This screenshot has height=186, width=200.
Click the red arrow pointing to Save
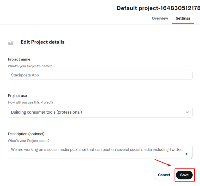(163, 163)
